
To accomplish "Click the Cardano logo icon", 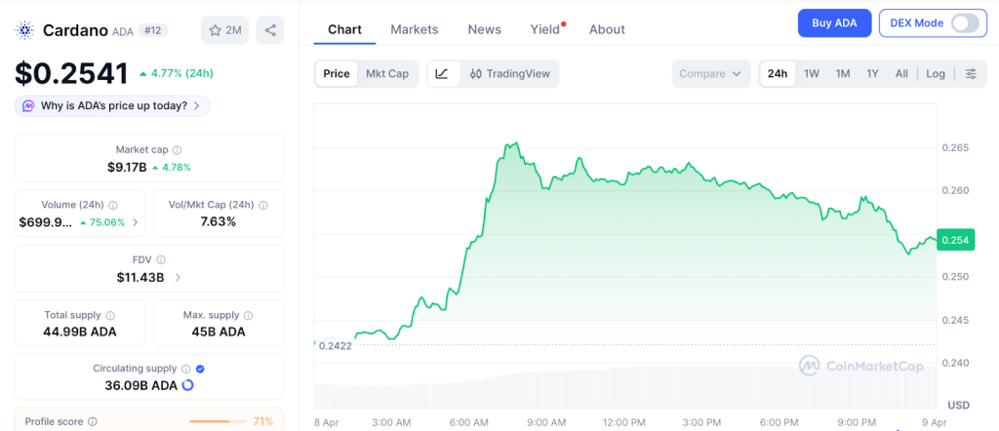I will tap(24, 30).
